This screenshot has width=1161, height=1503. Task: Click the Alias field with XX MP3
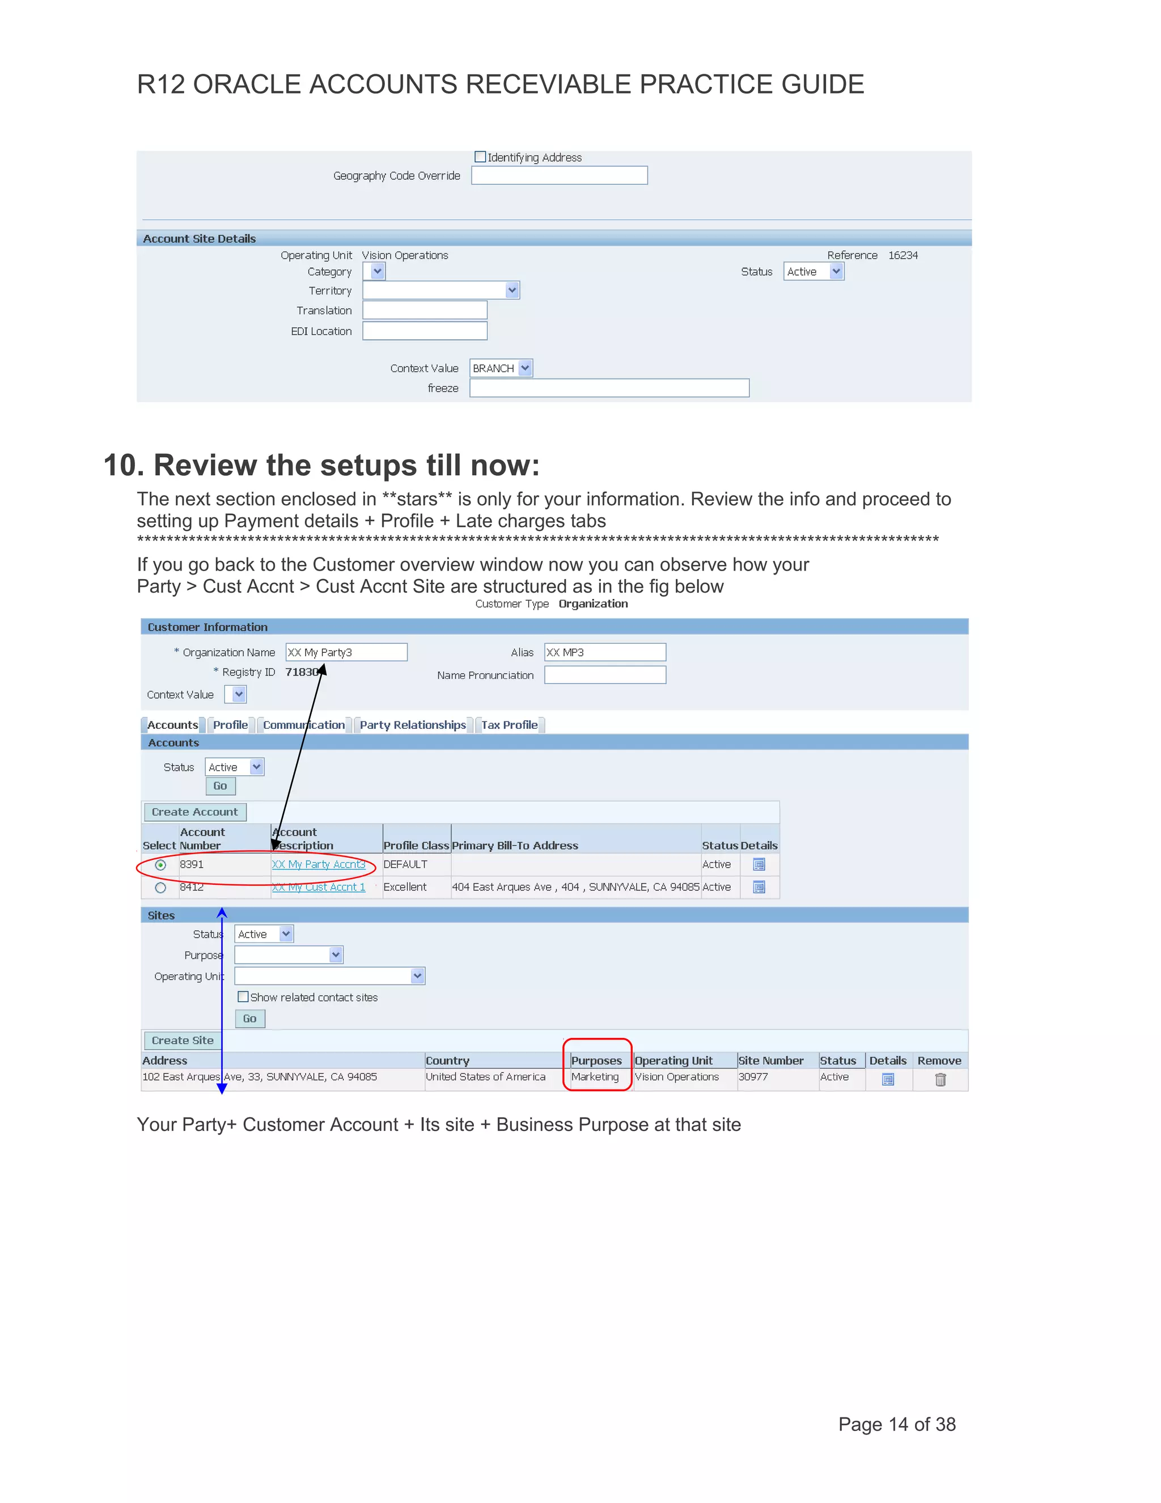605,652
